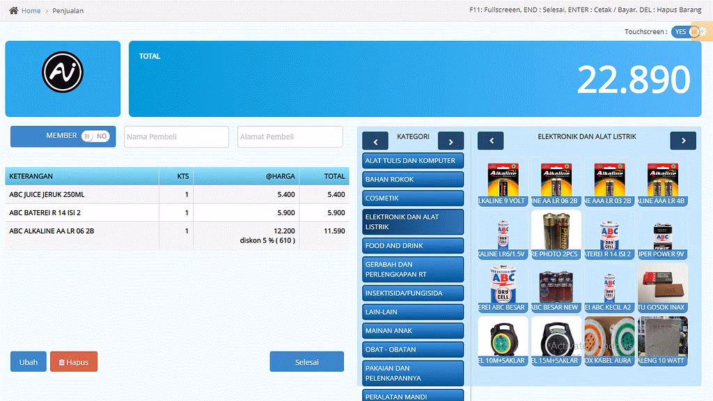Show previous page of Elektronik dan Alat Listrik products
Image resolution: width=713 pixels, height=401 pixels.
click(491, 141)
